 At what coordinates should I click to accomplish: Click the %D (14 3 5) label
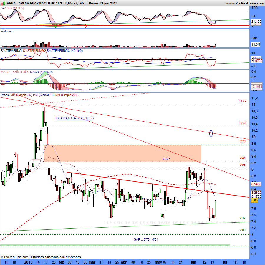[x=15, y=8]
